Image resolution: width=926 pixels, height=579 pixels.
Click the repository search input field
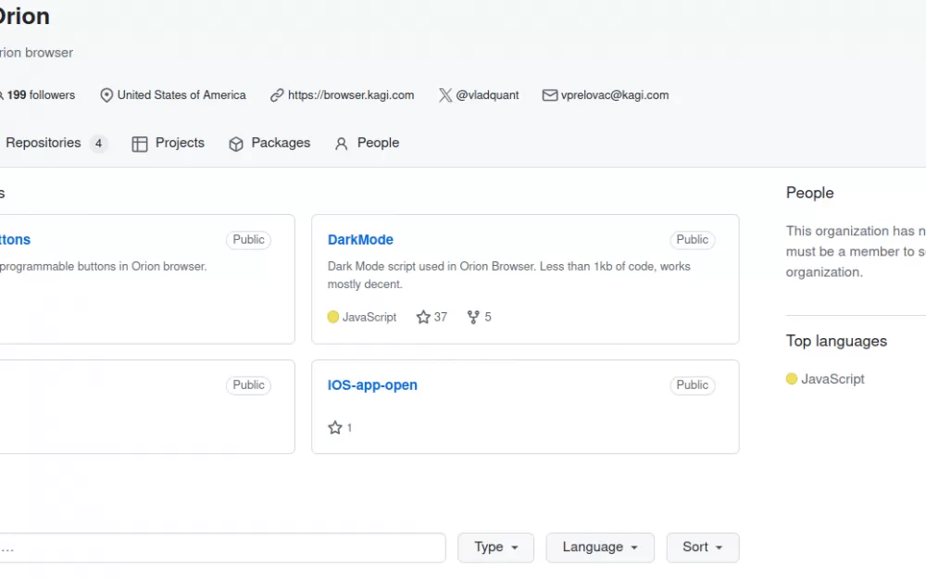(222, 548)
